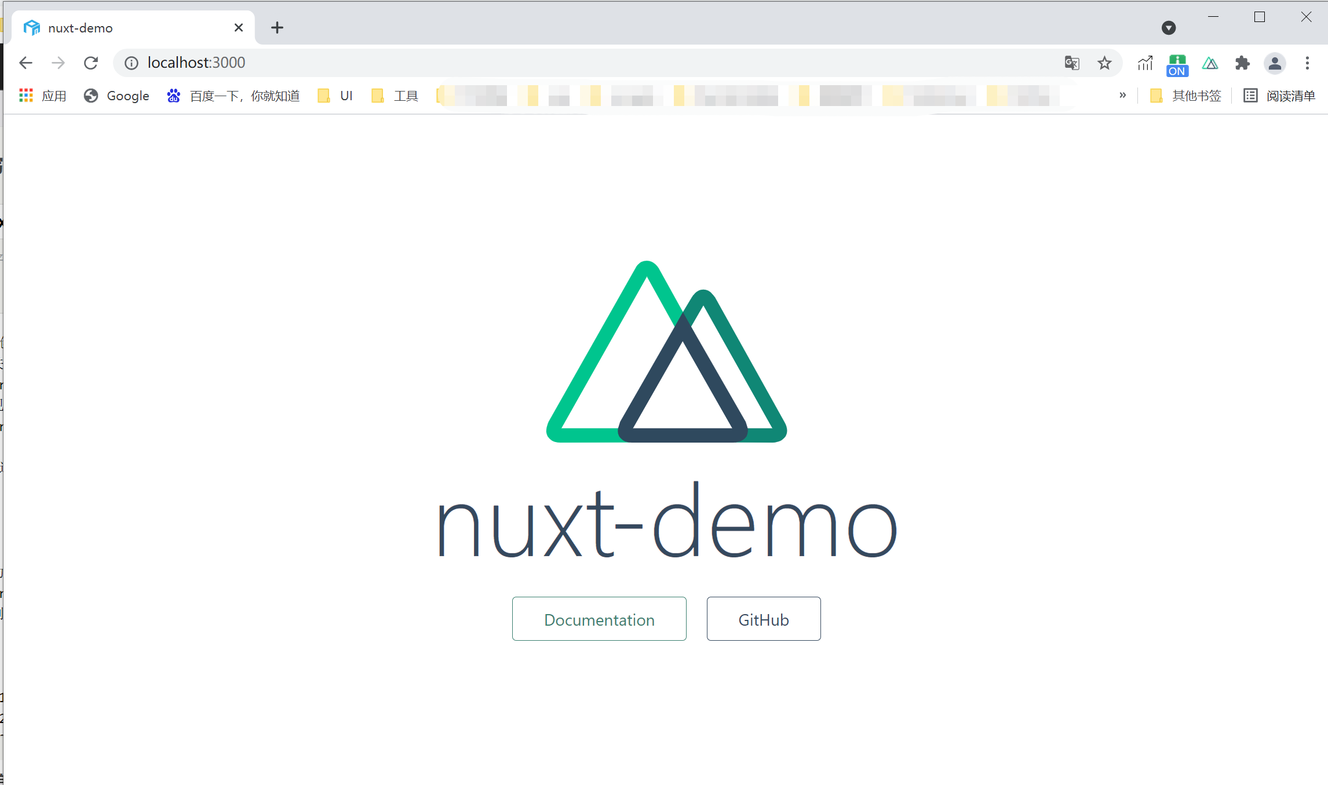View site information icon in address bar
Screen dimensions: 1328x785
[132, 63]
